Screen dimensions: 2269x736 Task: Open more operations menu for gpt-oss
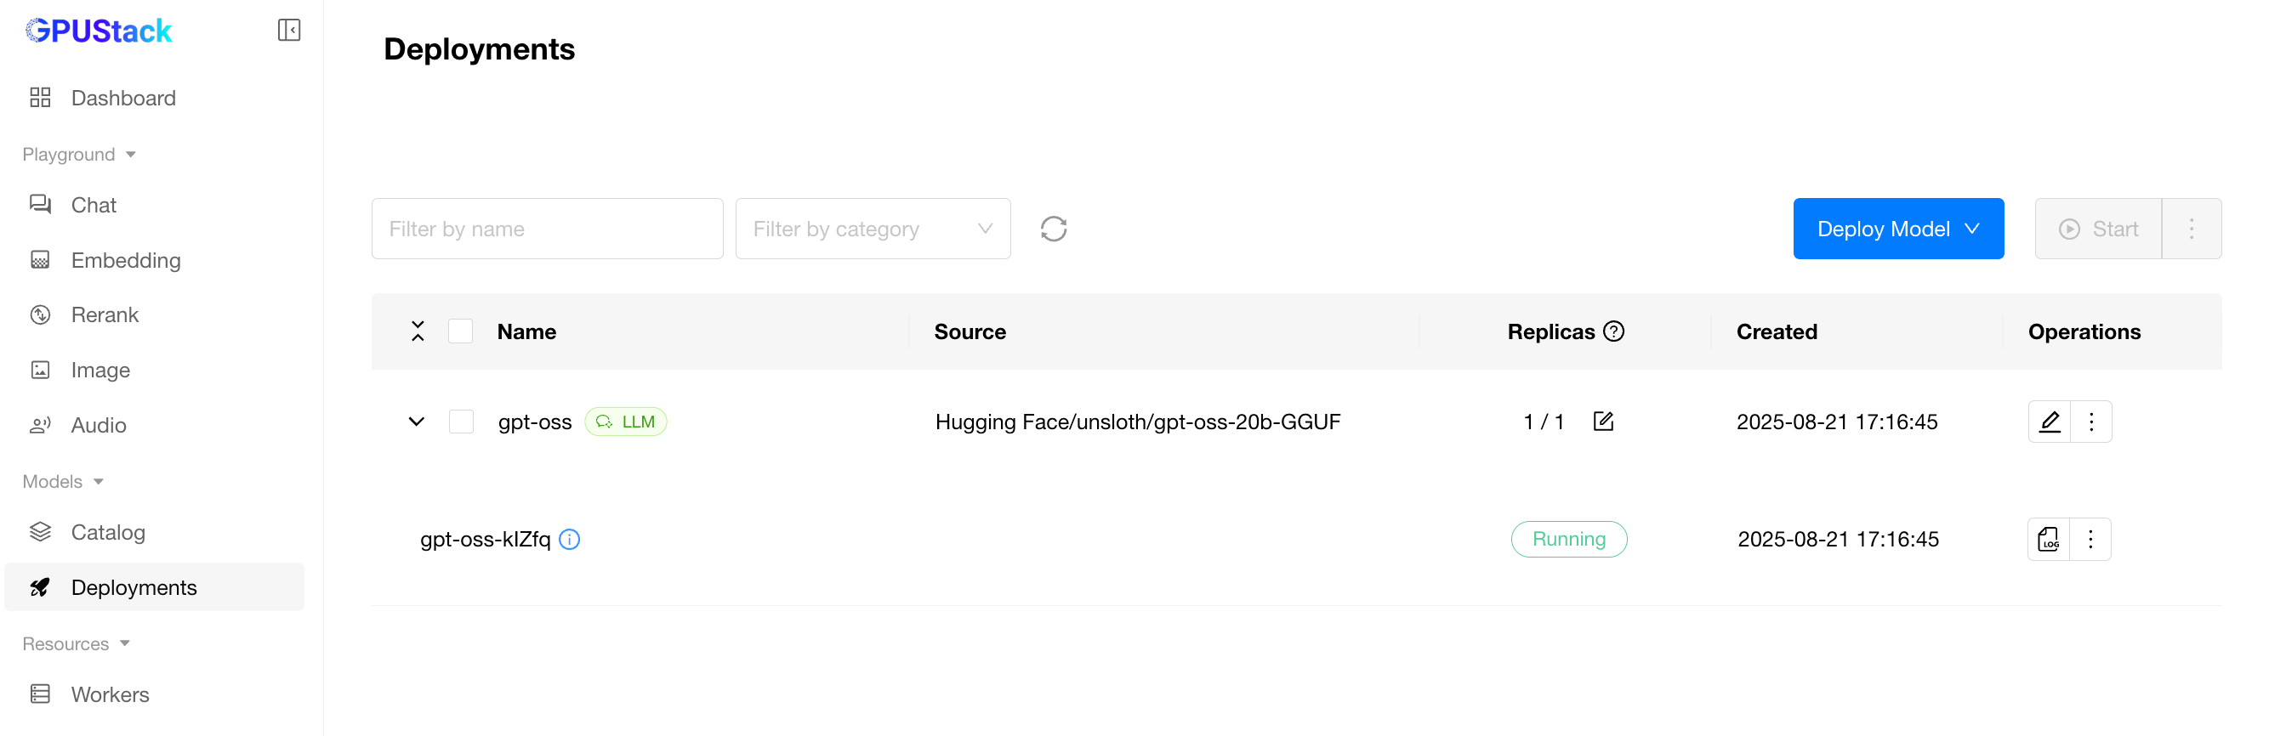[2091, 422]
